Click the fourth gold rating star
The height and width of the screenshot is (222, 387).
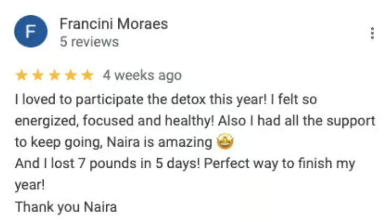(71, 75)
